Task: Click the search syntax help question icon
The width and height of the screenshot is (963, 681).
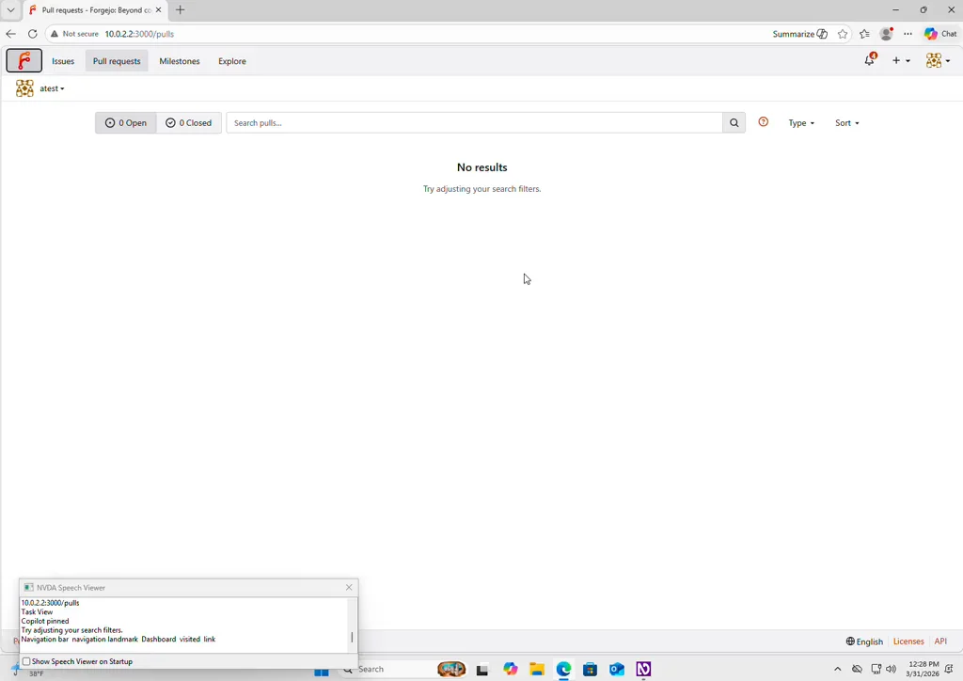Action: pyautogui.click(x=764, y=122)
